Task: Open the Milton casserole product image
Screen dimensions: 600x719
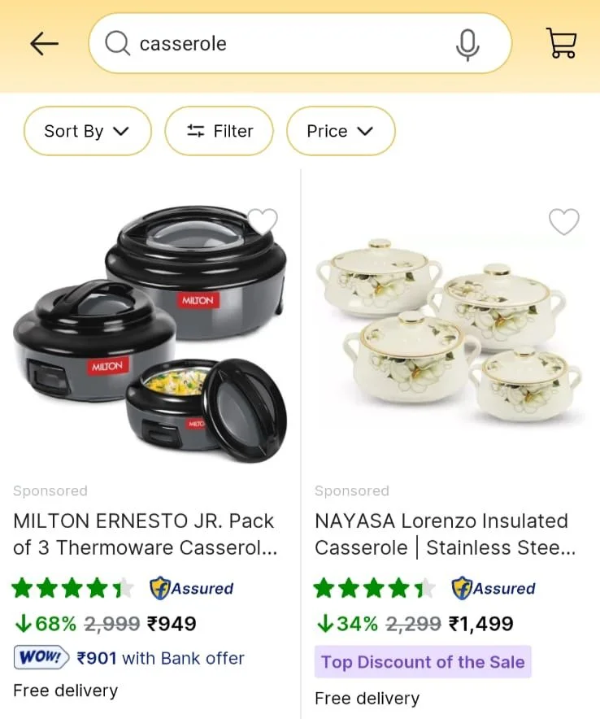Action: (150, 333)
